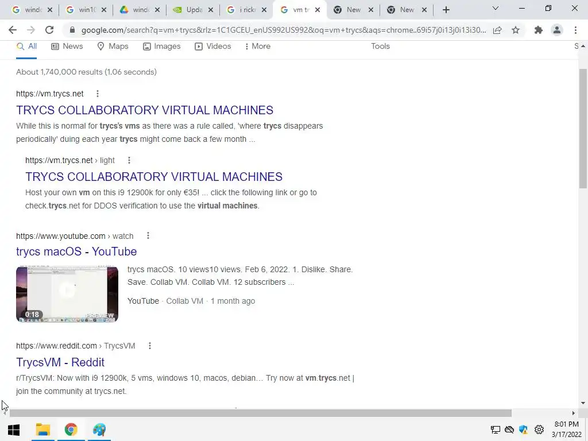This screenshot has height=441, width=588.
Task: Expand the More search filters
Action: (257, 47)
